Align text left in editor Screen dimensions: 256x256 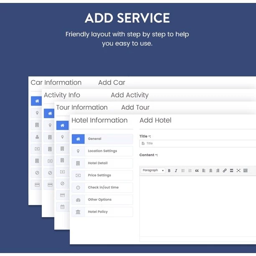tap(204, 171)
